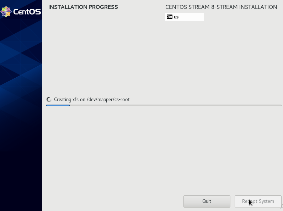Select the Creating xfs on /dev/mapper/cs-root status text
Viewport: 283px width, 211px height.
click(92, 100)
